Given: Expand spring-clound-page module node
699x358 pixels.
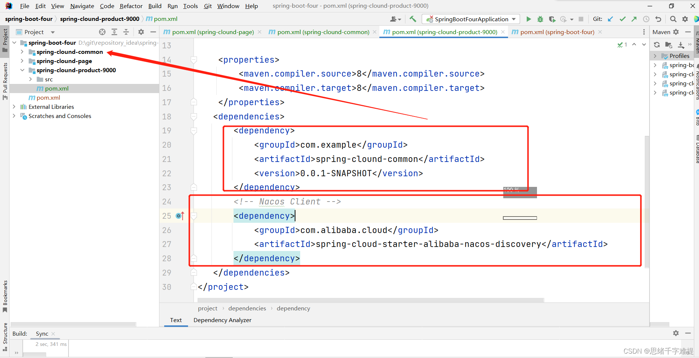Looking at the screenshot, I should click(x=22, y=61).
